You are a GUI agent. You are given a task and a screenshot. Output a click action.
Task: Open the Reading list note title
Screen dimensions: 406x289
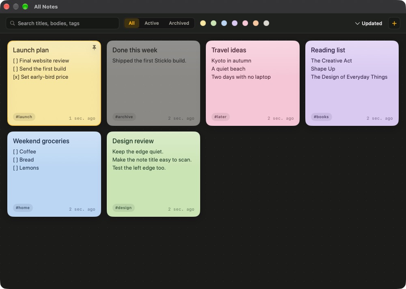(328, 50)
